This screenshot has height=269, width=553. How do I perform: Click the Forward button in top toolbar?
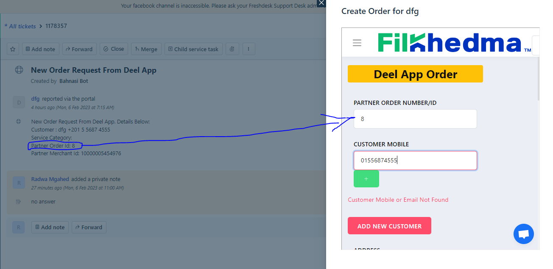click(x=80, y=49)
